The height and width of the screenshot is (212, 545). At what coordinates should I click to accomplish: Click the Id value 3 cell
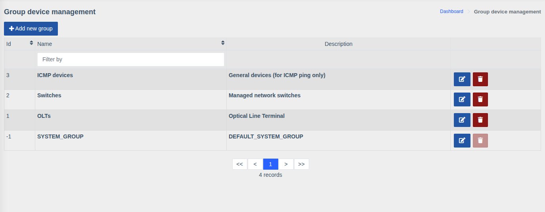pos(19,79)
